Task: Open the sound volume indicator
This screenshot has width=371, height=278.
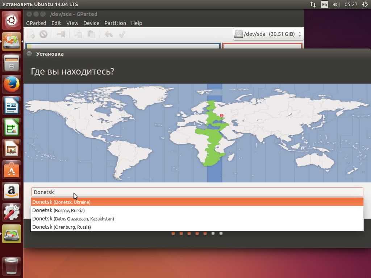Action: [336, 4]
